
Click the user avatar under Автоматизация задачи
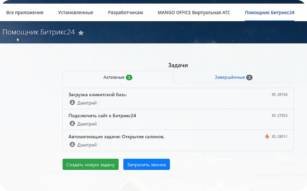[72, 145]
